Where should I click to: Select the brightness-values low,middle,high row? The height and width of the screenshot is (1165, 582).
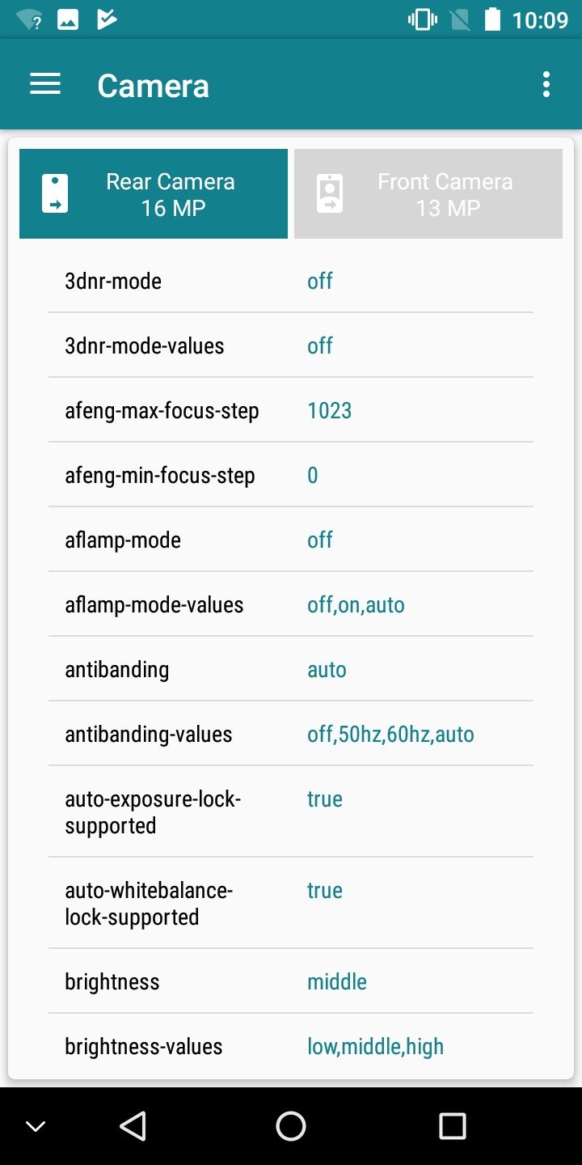pyautogui.click(x=291, y=1047)
